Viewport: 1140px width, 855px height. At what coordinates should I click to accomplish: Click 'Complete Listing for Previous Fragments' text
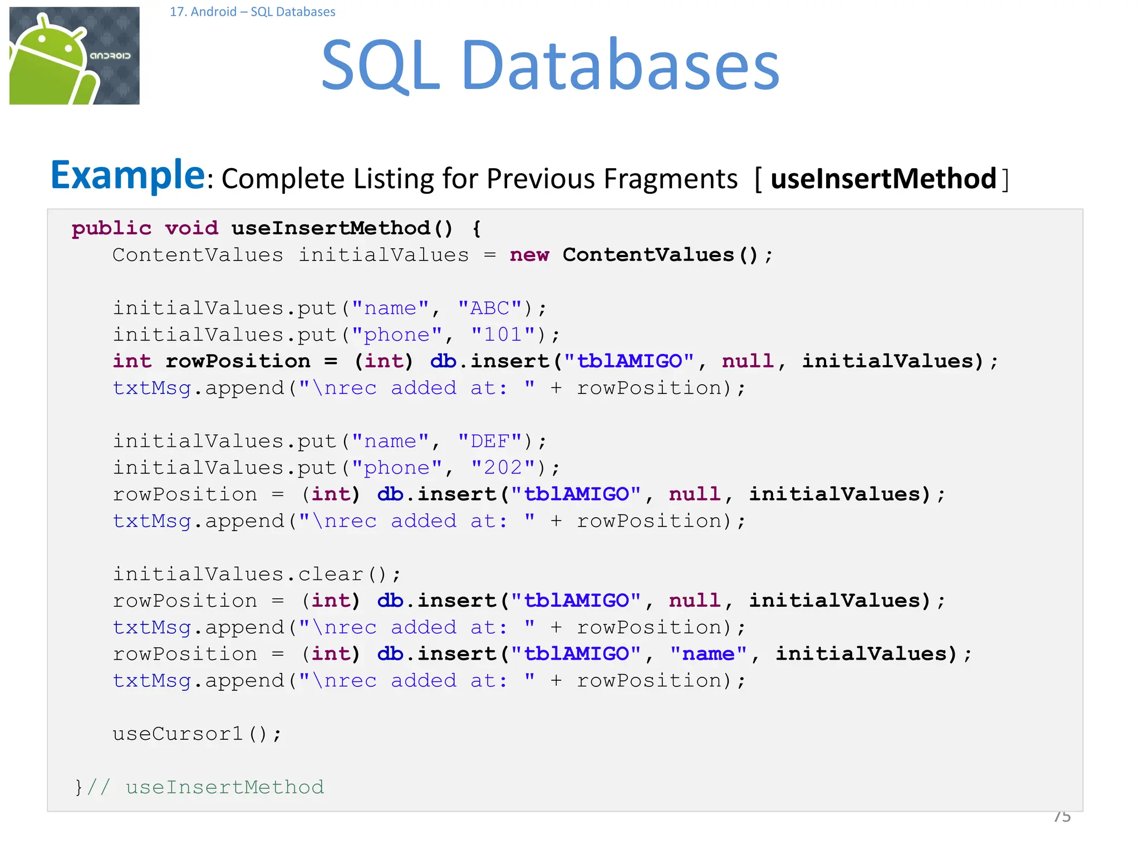tap(479, 179)
